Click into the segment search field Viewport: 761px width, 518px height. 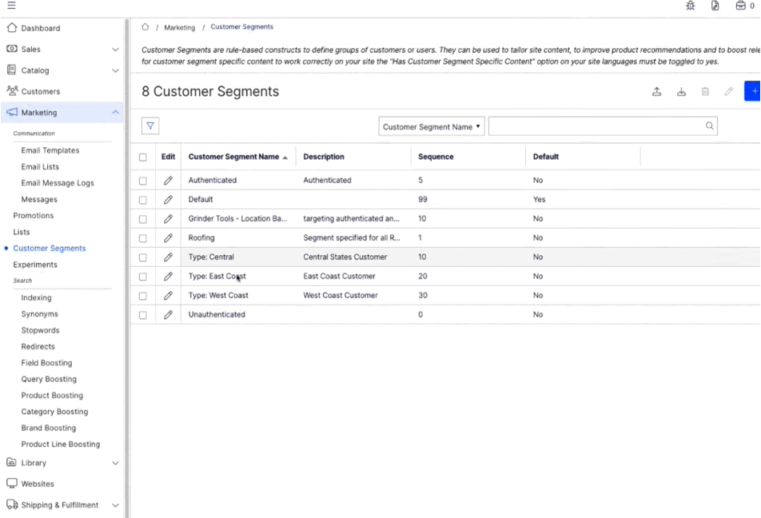596,126
